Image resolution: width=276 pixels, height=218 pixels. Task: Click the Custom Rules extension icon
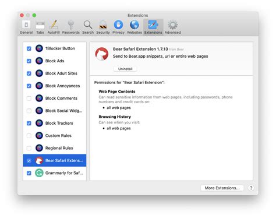(39, 135)
